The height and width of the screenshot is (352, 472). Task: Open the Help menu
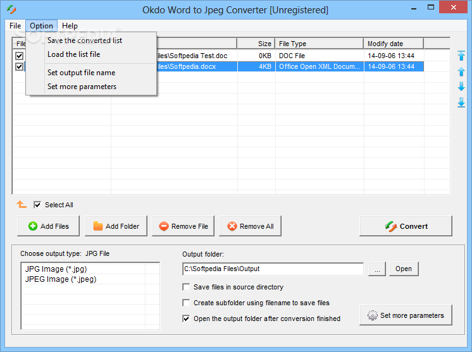70,26
